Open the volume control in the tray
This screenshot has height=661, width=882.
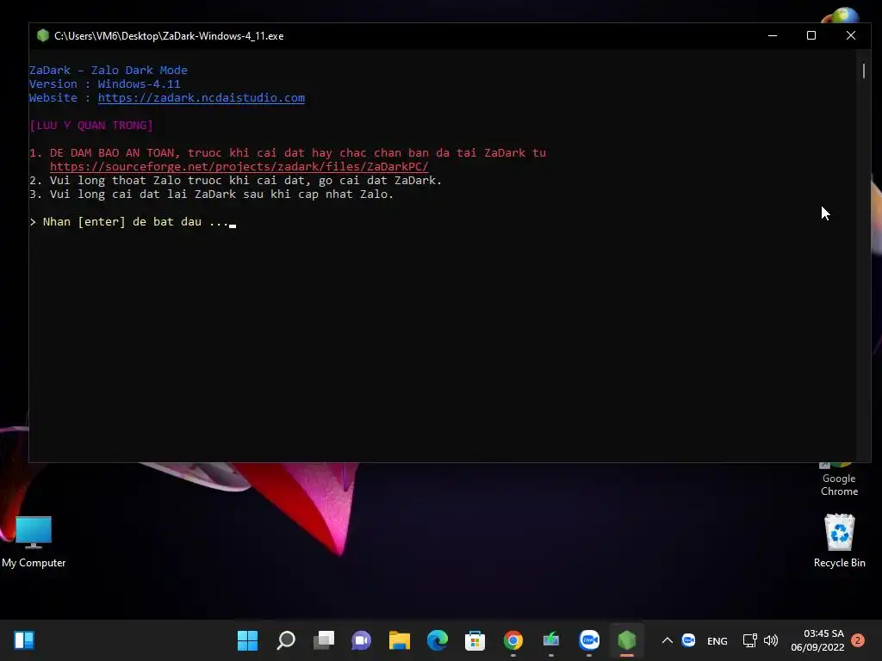point(771,640)
